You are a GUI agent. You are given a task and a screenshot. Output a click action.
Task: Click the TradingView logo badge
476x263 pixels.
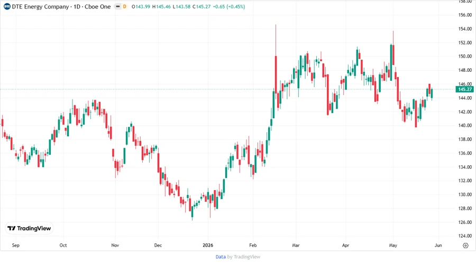coord(29,229)
